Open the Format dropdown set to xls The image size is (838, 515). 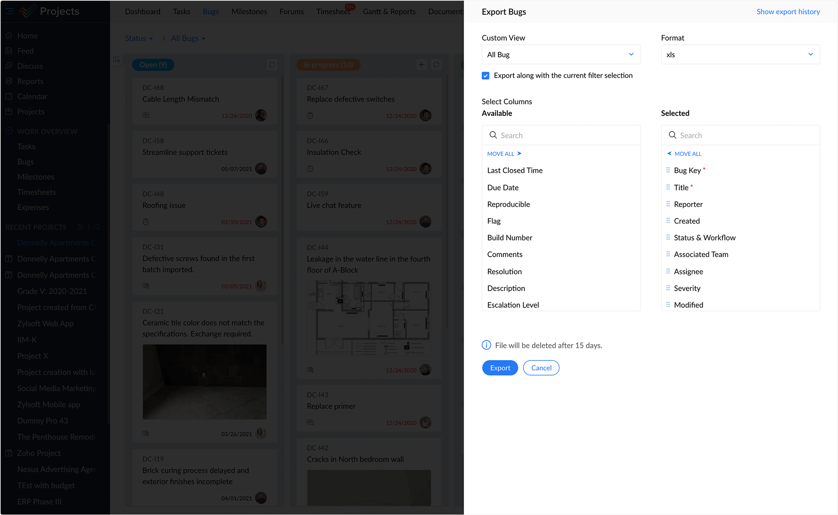740,54
